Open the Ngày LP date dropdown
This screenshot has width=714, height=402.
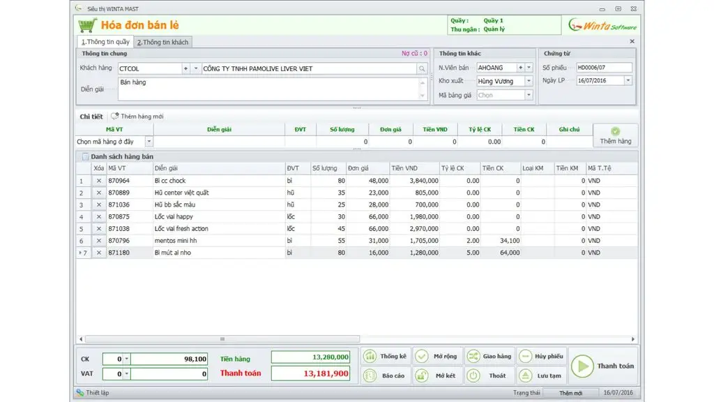pos(628,81)
